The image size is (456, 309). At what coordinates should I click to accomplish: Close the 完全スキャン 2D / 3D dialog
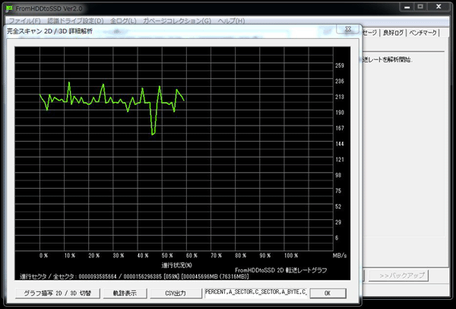(348, 29)
